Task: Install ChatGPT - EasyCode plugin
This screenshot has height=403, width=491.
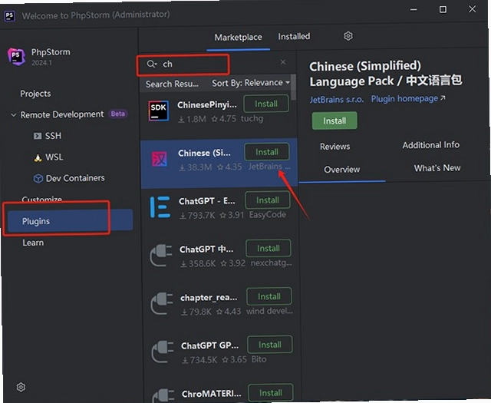Action: [x=268, y=200]
